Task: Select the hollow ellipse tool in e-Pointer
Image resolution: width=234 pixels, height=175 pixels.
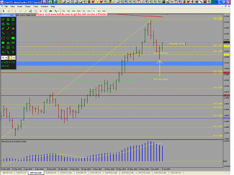Action: coord(8,38)
